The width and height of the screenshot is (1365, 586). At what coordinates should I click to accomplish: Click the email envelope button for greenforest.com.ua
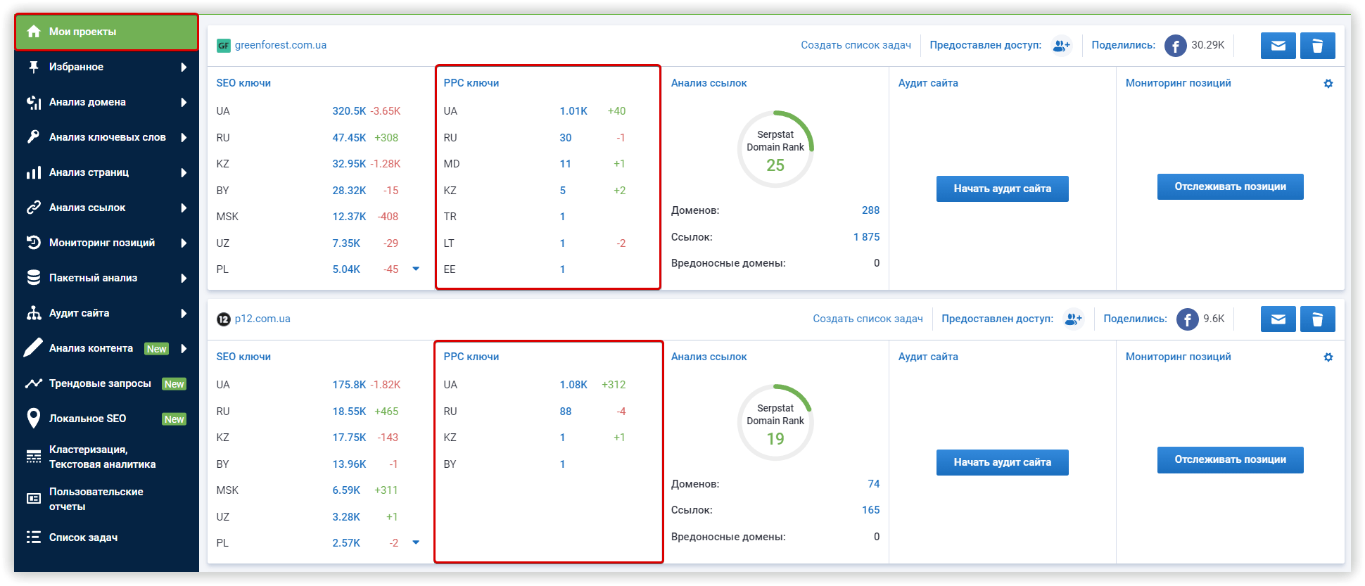[x=1278, y=46]
